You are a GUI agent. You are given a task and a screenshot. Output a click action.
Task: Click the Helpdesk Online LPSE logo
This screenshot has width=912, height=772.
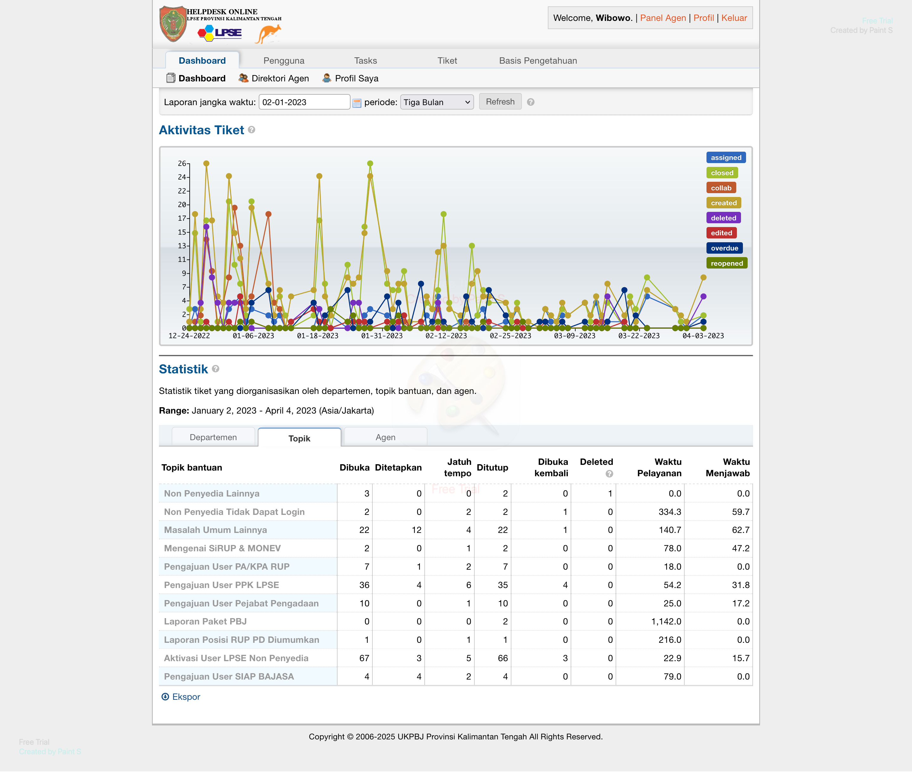220,24
